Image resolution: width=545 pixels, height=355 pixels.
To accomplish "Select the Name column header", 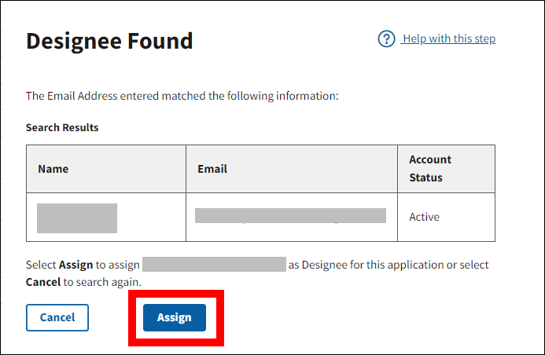I will pos(53,169).
